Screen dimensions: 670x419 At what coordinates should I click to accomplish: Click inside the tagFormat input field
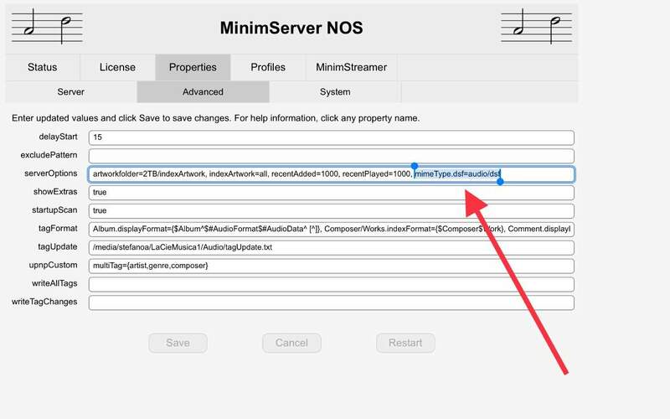coord(331,229)
